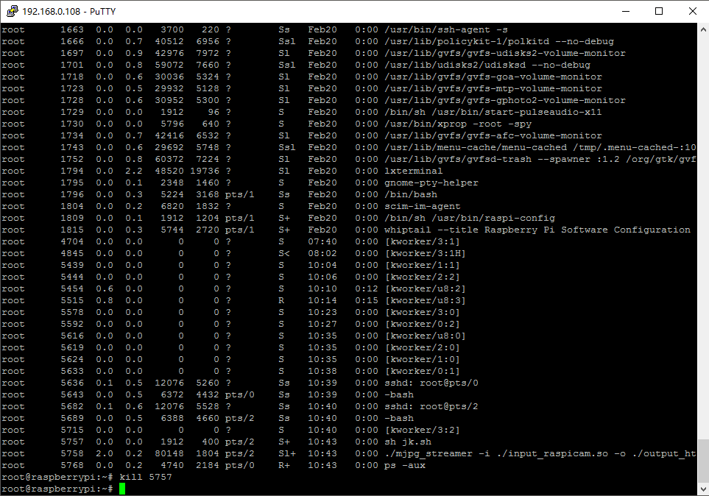
Task: Click the VSZ value 80148 of mjpg_streamer
Action: tap(169, 453)
